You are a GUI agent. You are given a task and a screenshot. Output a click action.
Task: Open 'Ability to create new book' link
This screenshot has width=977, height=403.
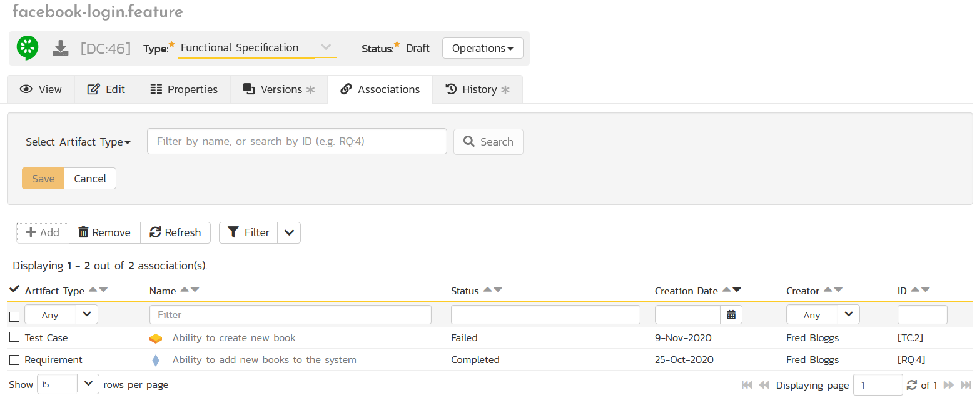click(x=234, y=338)
